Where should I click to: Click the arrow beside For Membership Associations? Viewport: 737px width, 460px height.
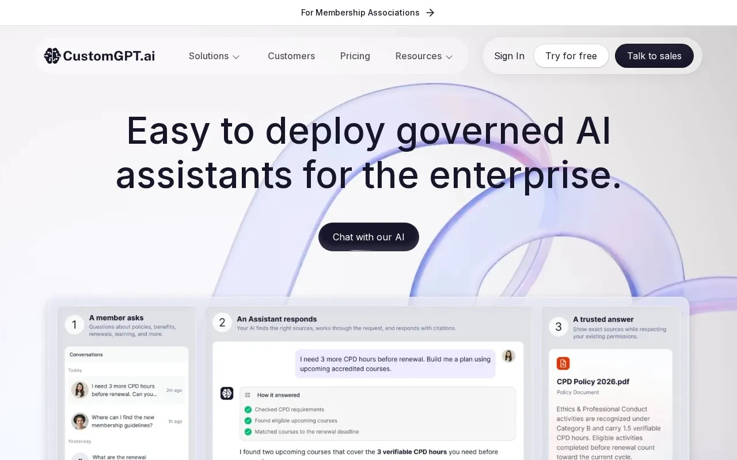pos(430,13)
